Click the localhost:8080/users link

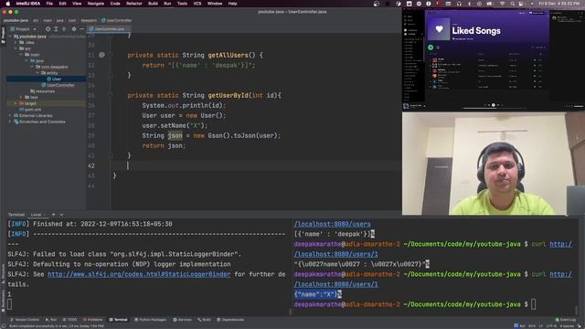click(x=332, y=224)
